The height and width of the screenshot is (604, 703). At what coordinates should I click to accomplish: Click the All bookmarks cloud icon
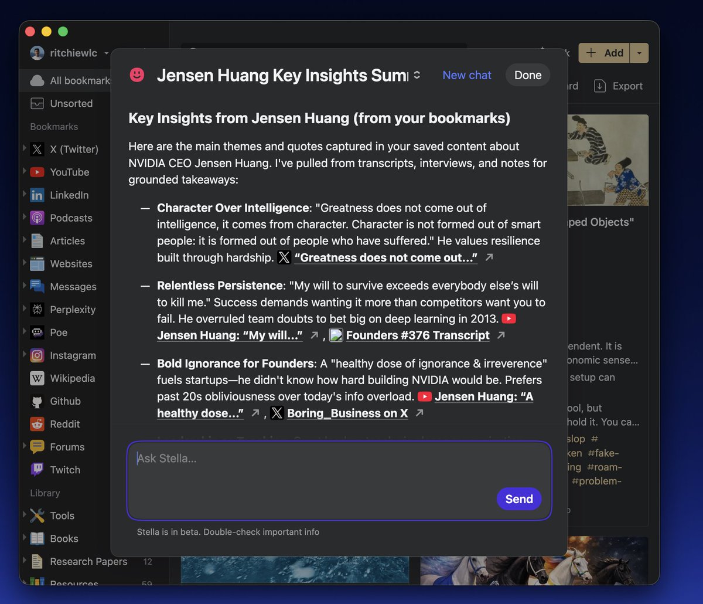click(37, 80)
